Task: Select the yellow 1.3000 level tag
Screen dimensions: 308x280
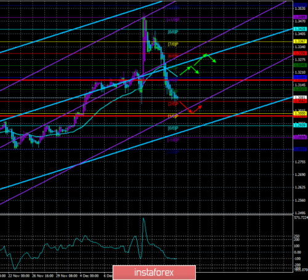Action: tap(300, 113)
